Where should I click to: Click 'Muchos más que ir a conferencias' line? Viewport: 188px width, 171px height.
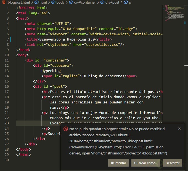click(x=105, y=118)
